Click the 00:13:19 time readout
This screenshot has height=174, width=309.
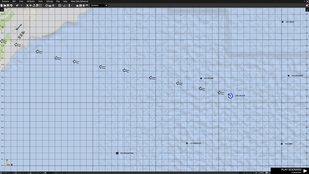click(247, 173)
